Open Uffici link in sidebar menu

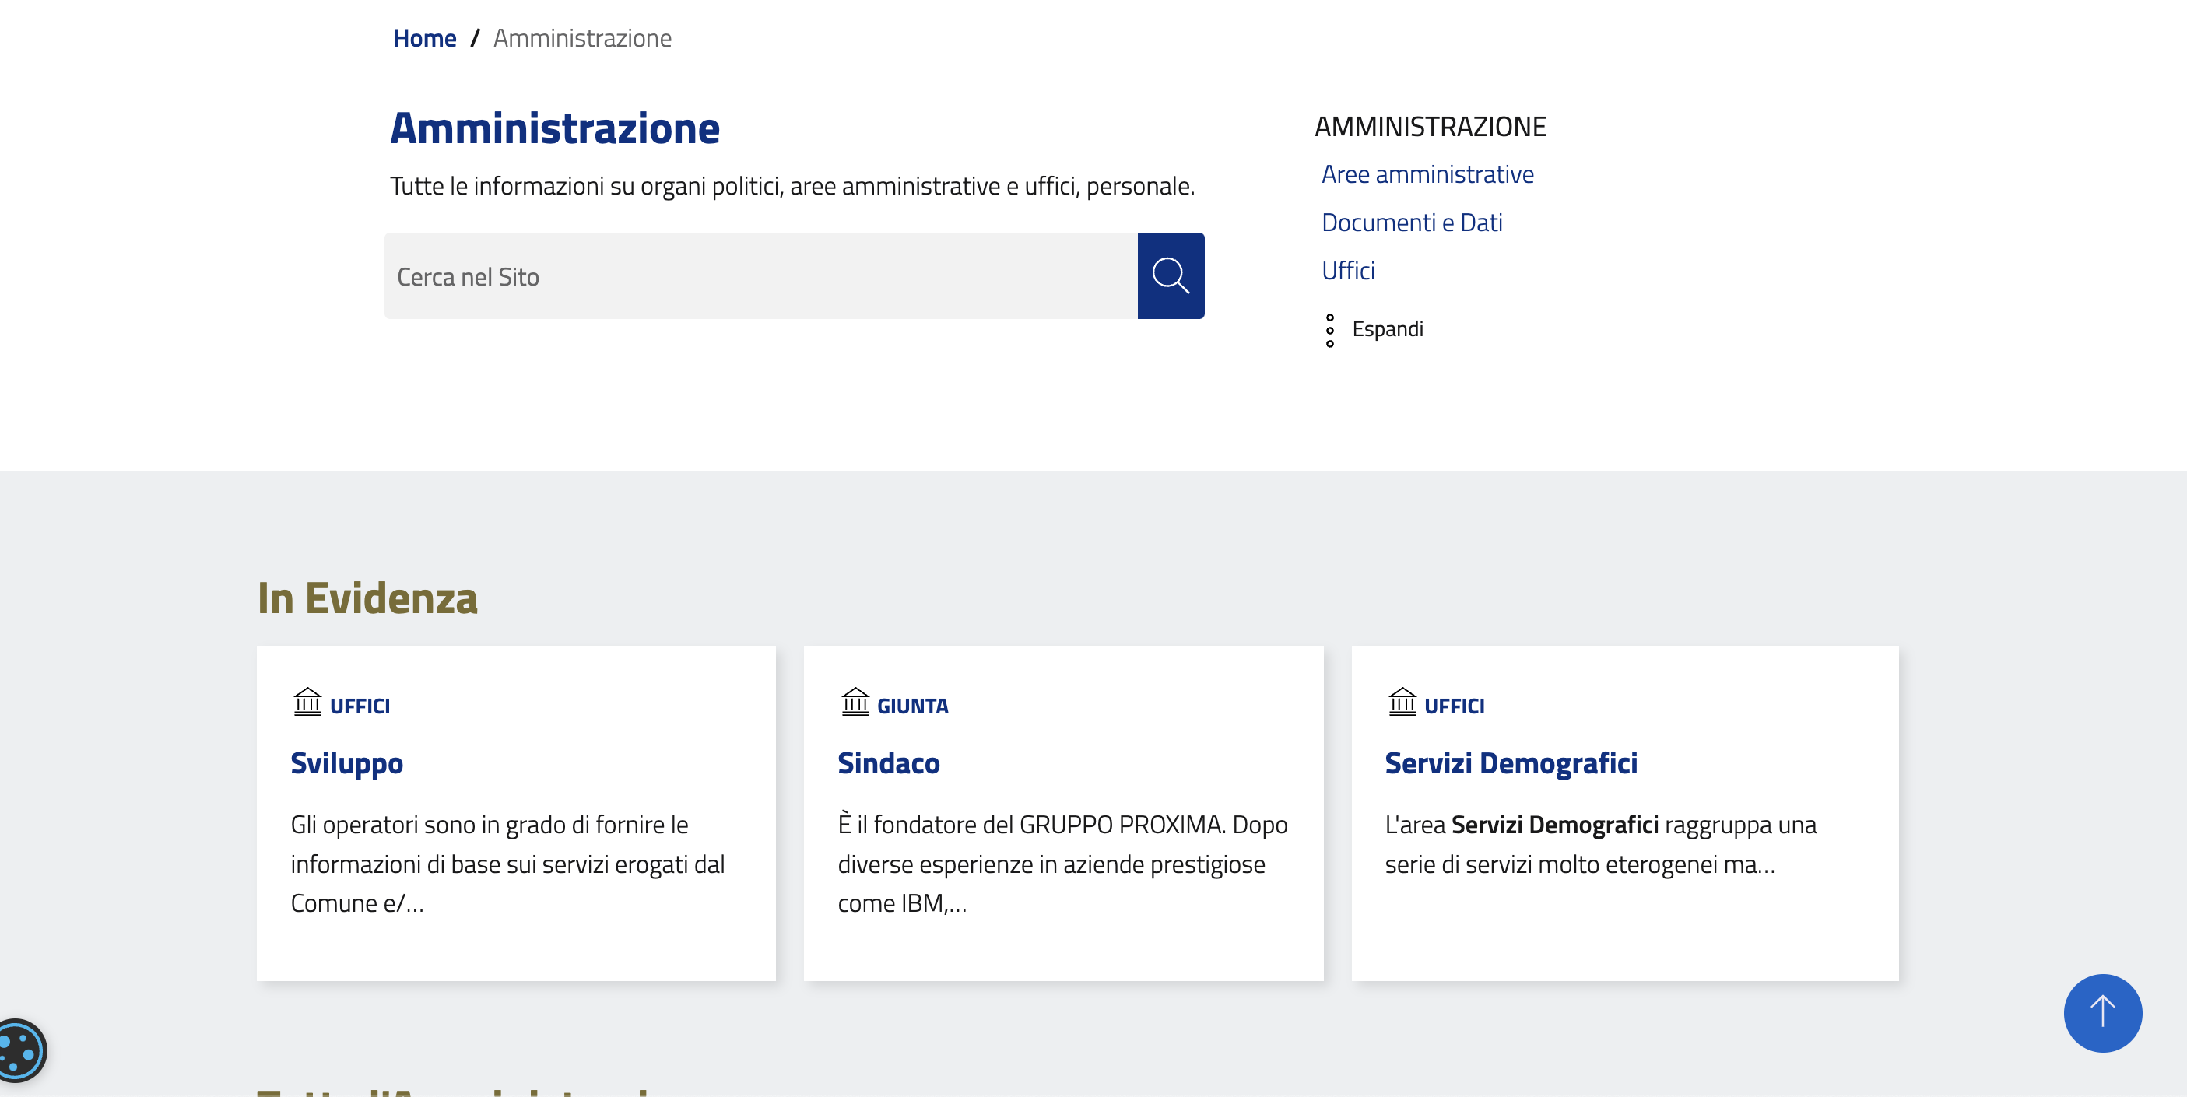coord(1347,271)
